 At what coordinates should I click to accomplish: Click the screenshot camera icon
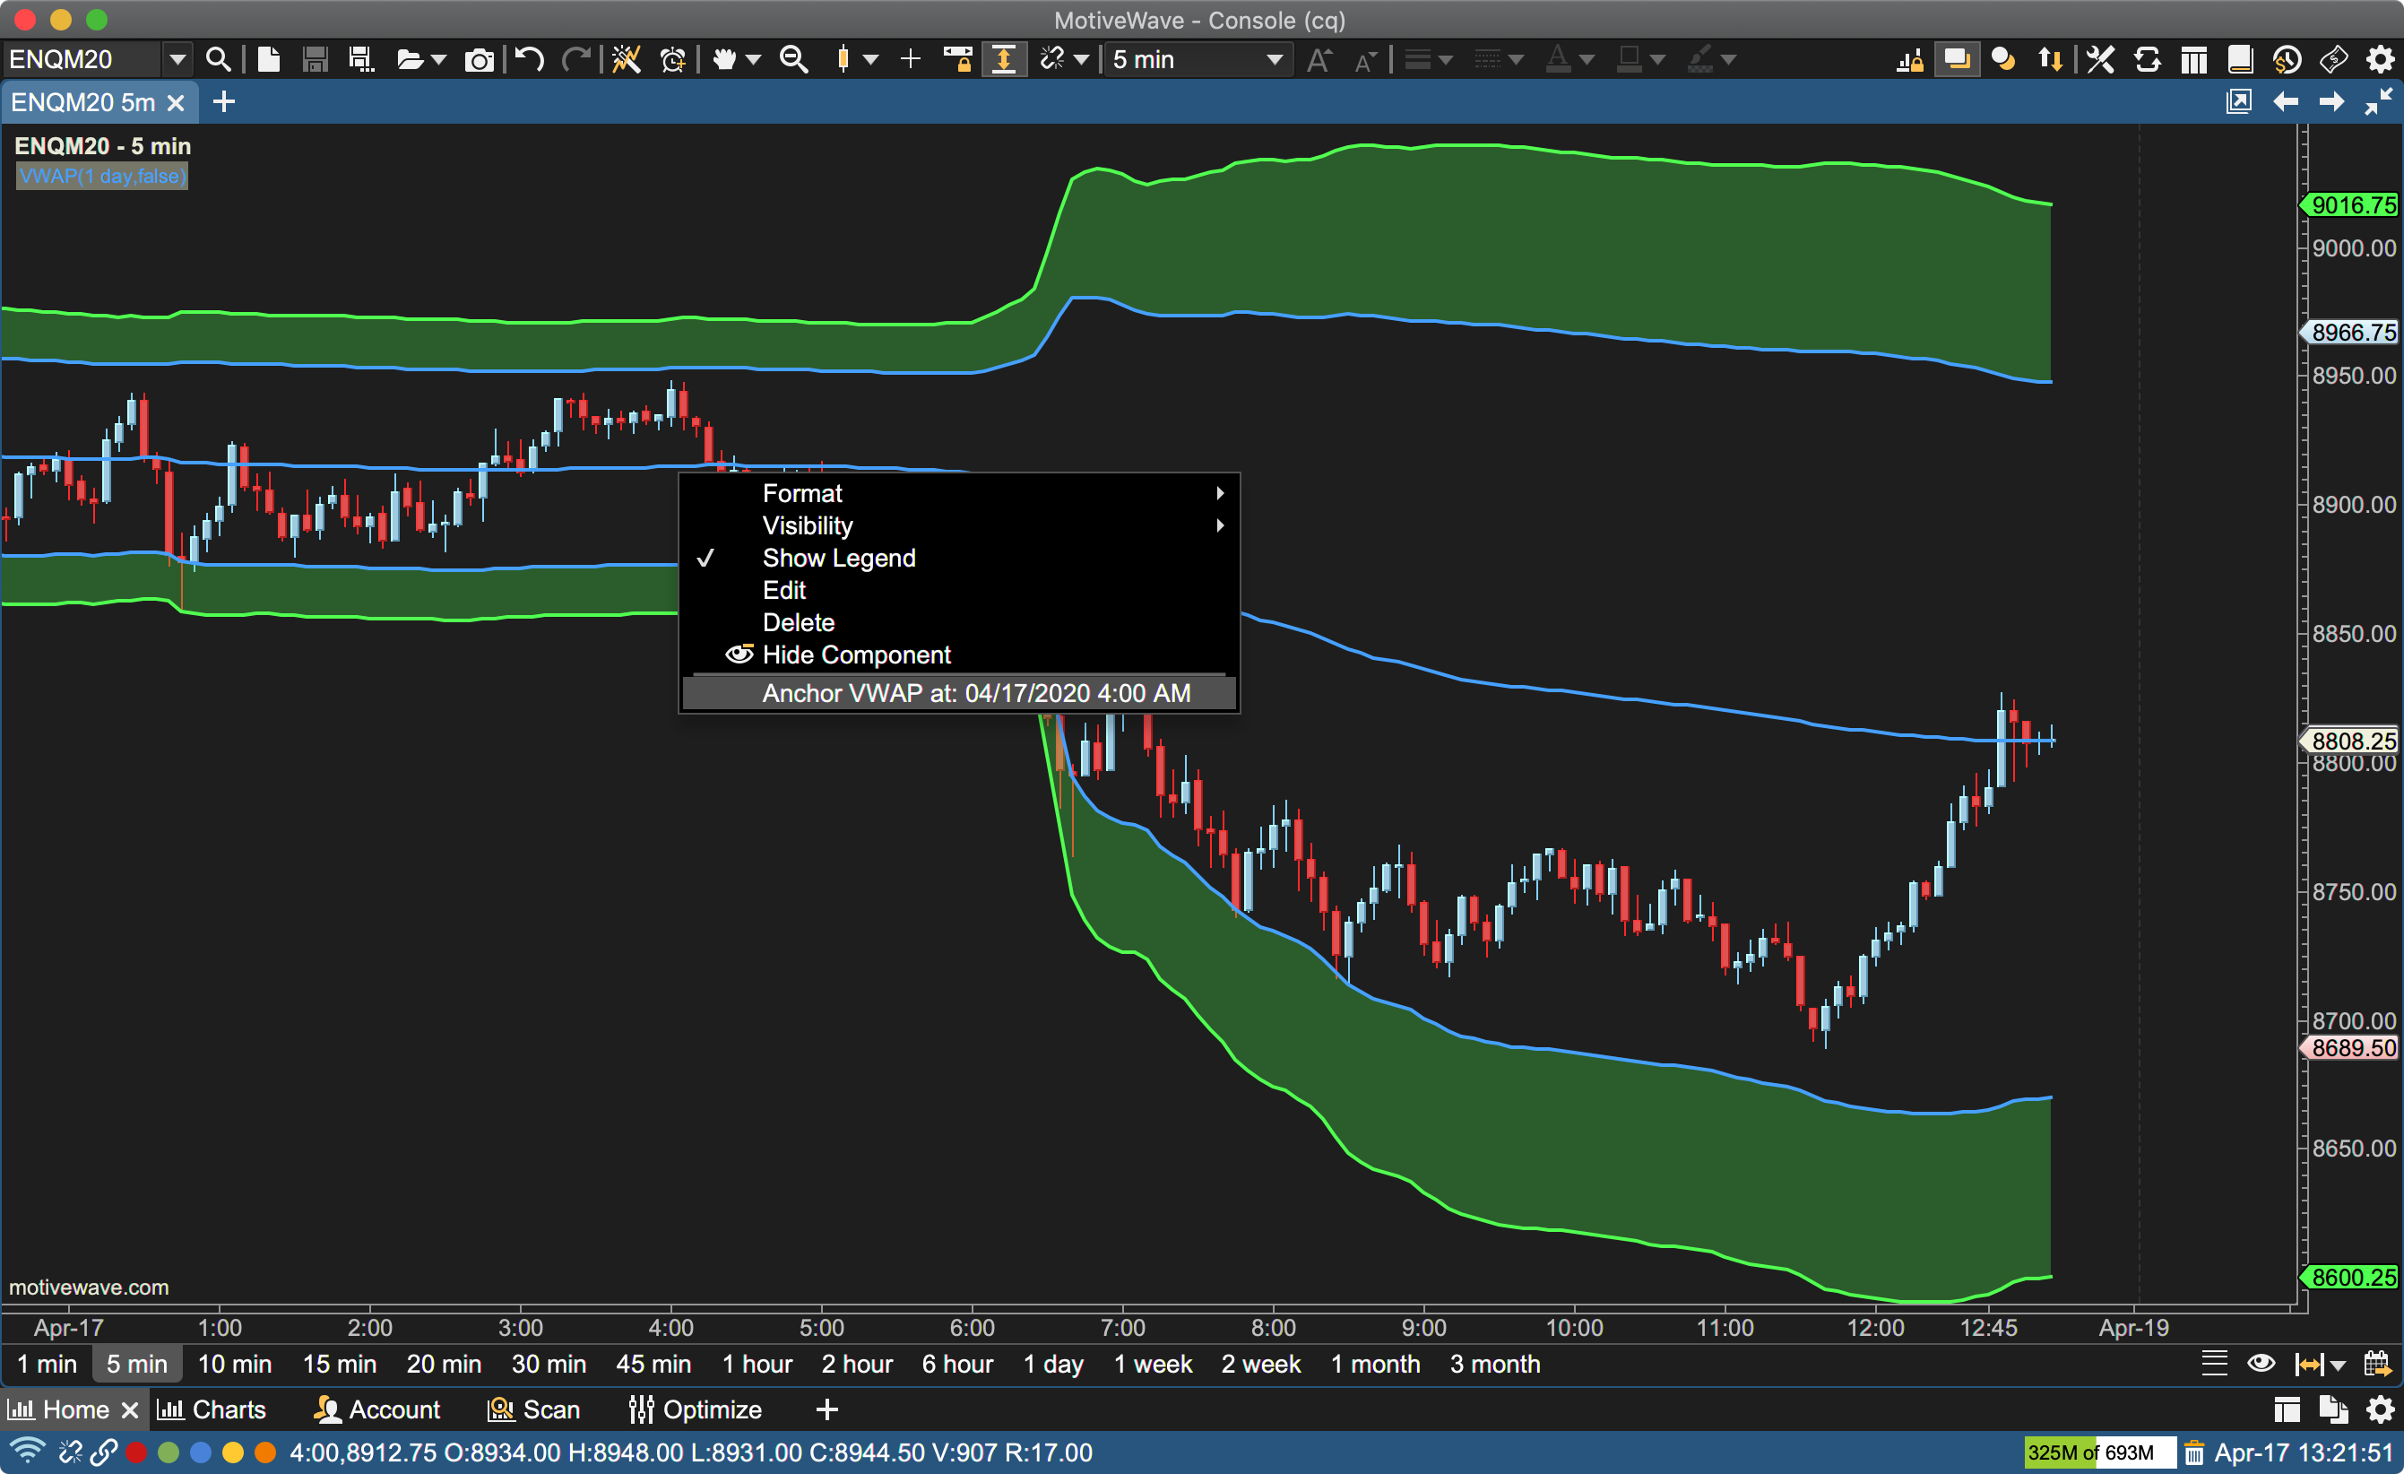478,61
